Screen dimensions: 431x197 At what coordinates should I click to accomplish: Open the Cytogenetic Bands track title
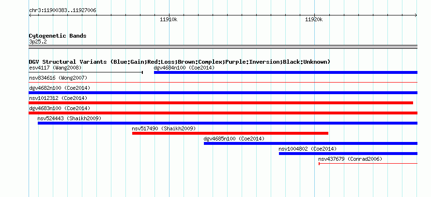coord(58,36)
